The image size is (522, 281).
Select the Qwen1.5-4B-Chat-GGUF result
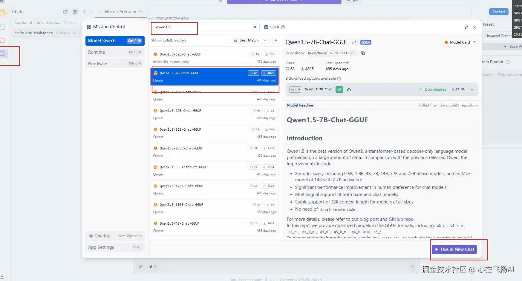coord(215,227)
